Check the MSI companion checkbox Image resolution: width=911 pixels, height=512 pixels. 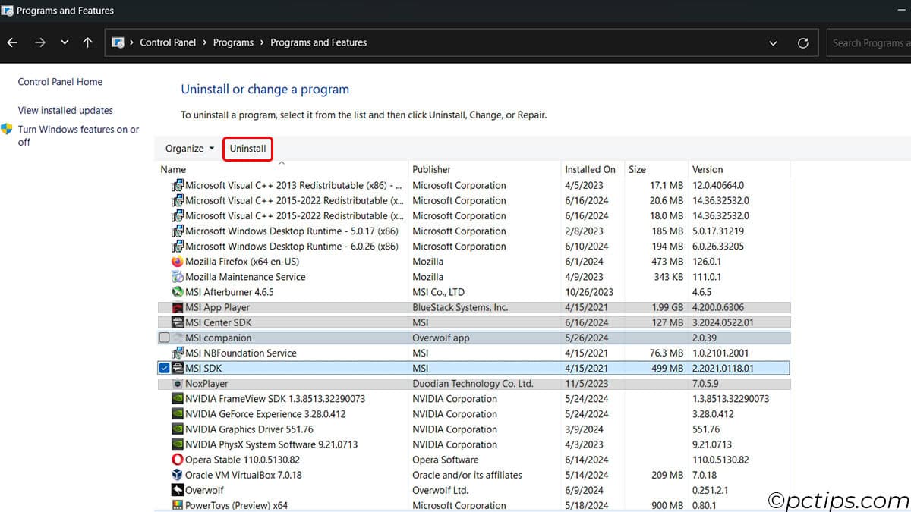pos(164,338)
